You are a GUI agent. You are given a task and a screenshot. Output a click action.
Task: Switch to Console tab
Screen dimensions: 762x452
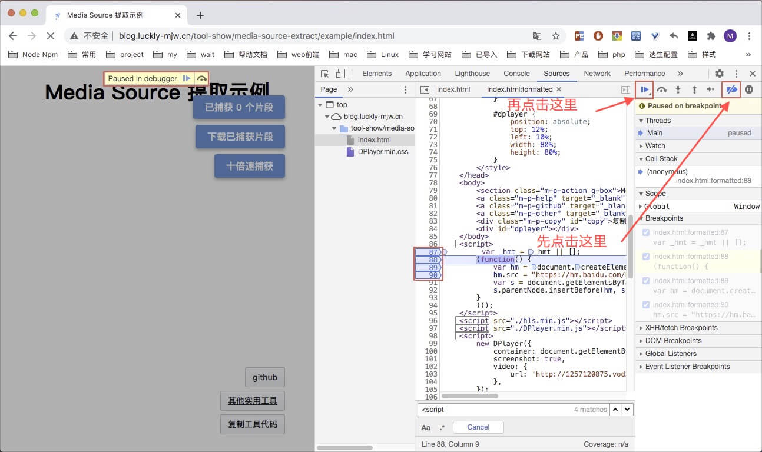click(516, 74)
